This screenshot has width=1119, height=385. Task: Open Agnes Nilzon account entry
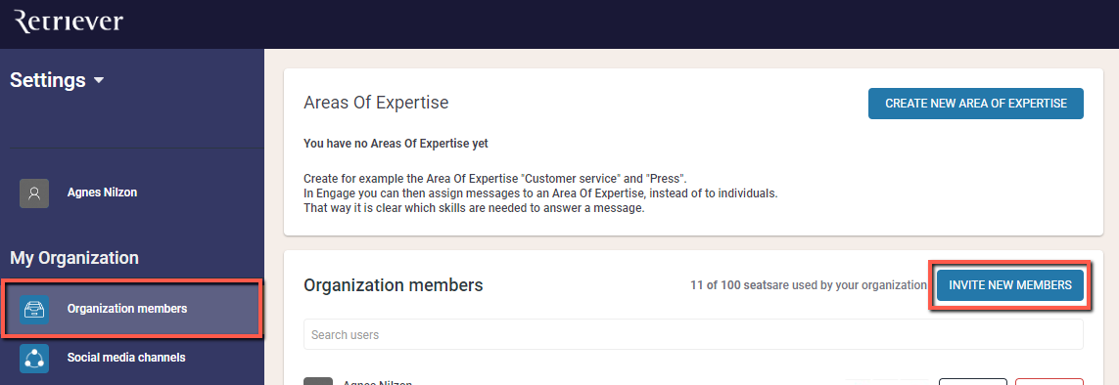[x=102, y=192]
